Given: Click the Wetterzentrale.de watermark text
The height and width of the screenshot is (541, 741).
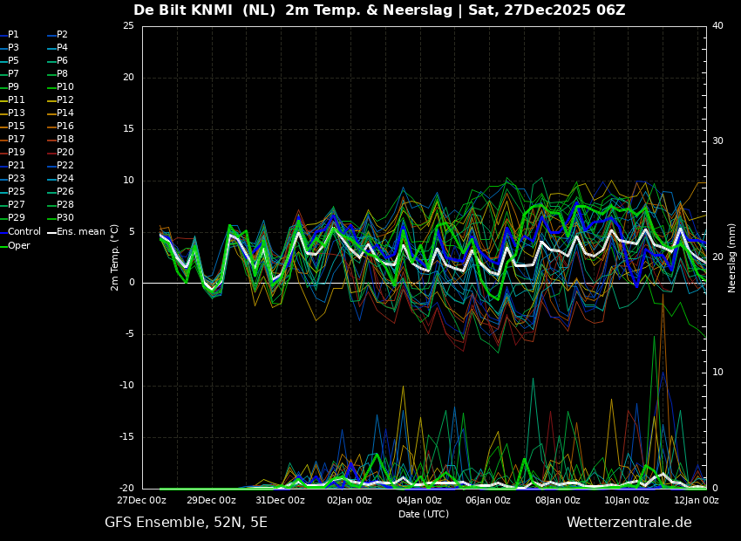Looking at the screenshot, I should click(x=629, y=523).
